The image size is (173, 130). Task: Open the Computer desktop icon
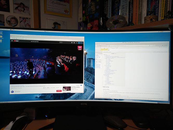(1, 33)
